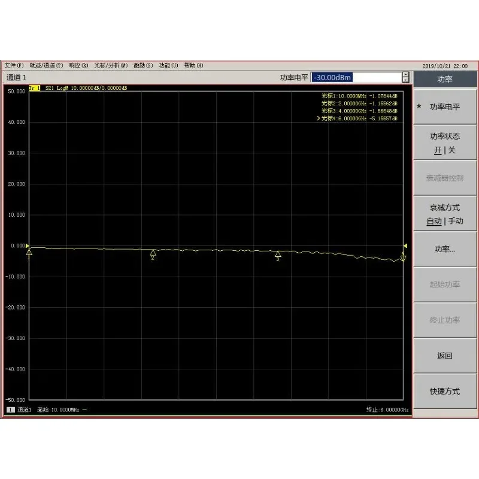Open the 激励(S) menu
This screenshot has height=479, width=479.
[x=143, y=65]
